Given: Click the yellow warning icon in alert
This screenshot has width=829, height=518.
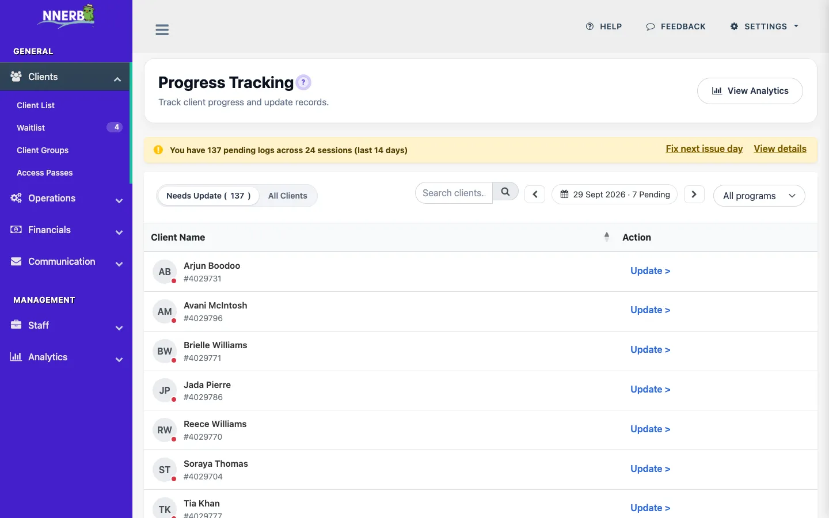Looking at the screenshot, I should pyautogui.click(x=158, y=150).
